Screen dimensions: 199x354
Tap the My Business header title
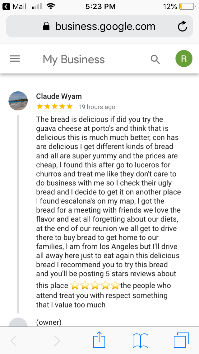(74, 59)
